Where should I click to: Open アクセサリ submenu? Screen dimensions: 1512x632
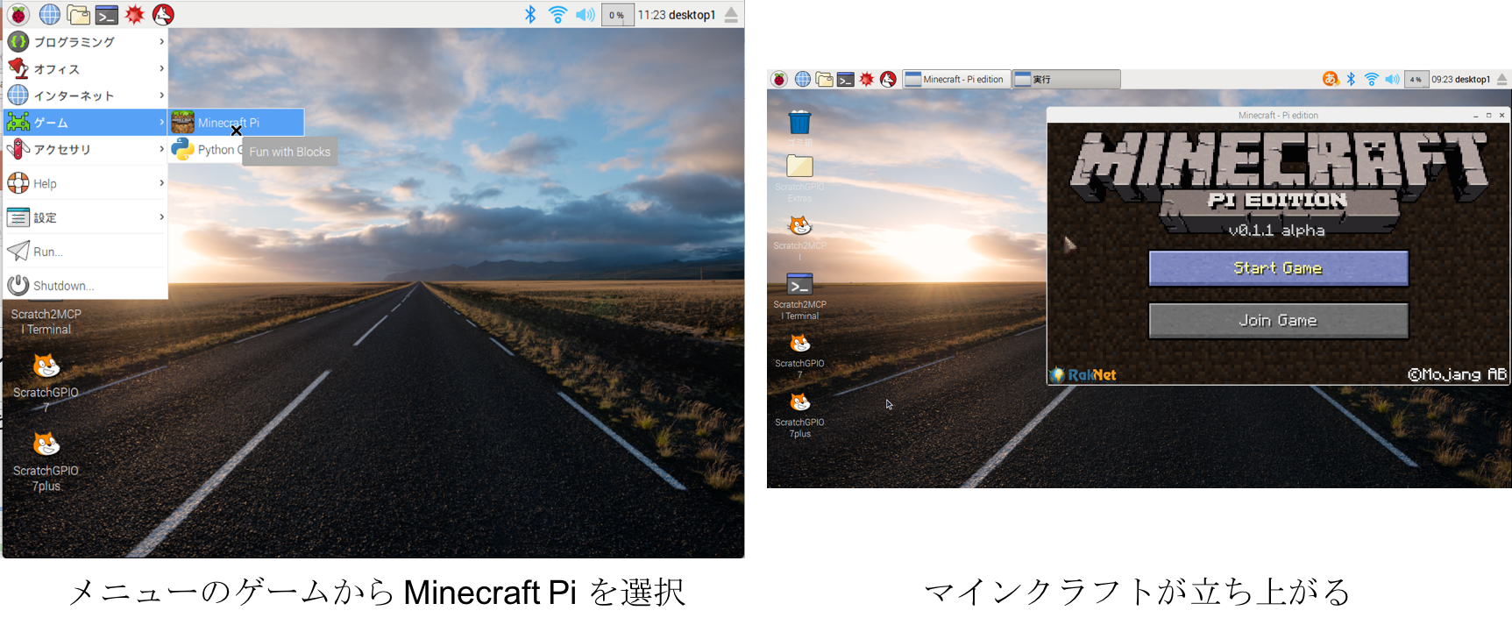(x=86, y=149)
